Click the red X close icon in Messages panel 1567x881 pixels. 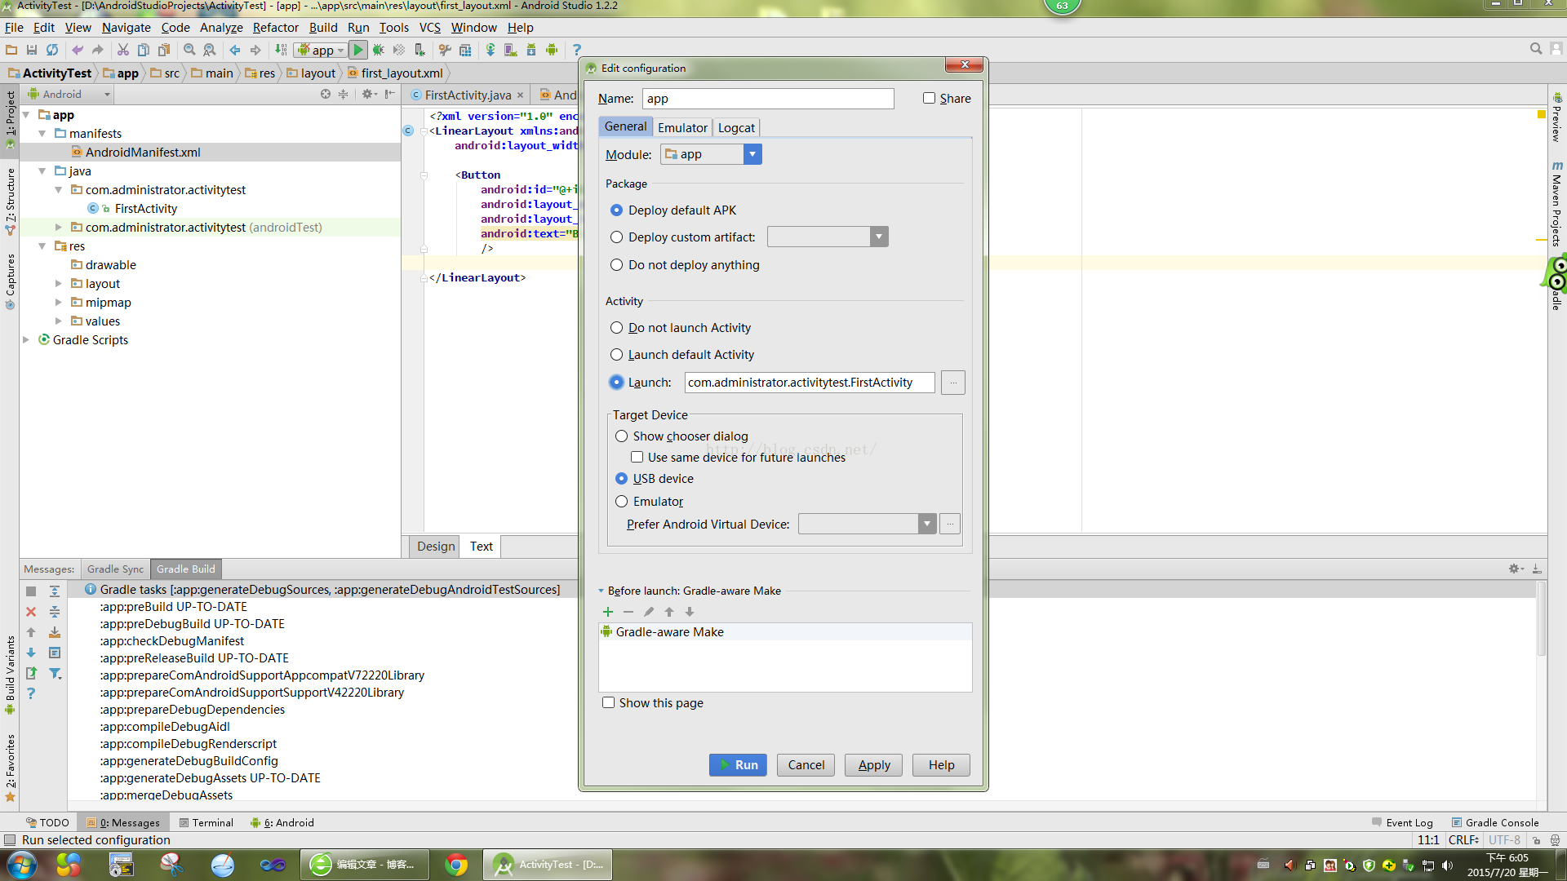[x=31, y=612]
